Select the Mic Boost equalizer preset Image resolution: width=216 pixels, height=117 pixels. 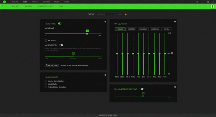pyautogui.click(x=132, y=29)
